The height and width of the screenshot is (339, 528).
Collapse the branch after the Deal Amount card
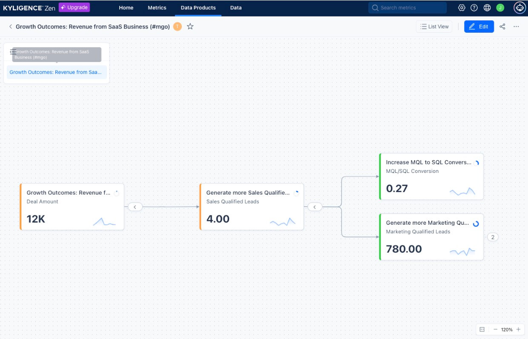point(135,207)
